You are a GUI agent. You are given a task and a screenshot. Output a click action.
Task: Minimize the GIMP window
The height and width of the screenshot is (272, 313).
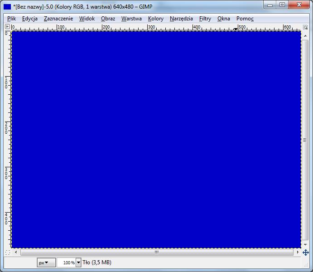270,5
